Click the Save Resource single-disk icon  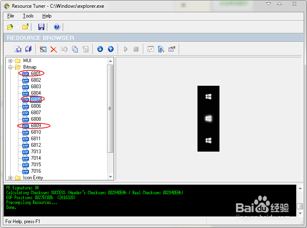(x=18, y=49)
